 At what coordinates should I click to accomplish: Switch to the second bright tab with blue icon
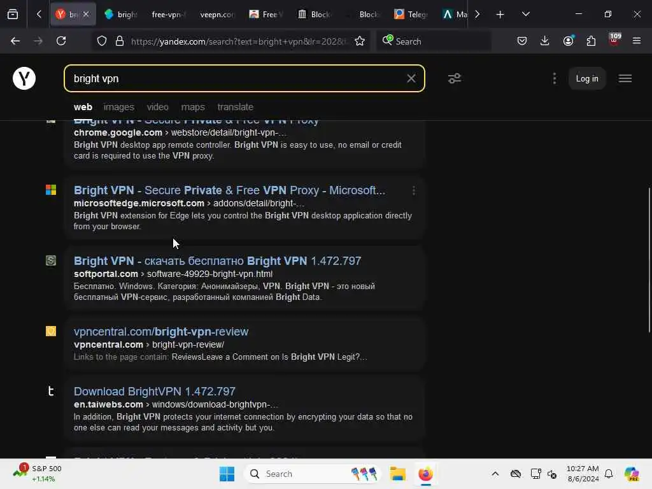point(120,15)
